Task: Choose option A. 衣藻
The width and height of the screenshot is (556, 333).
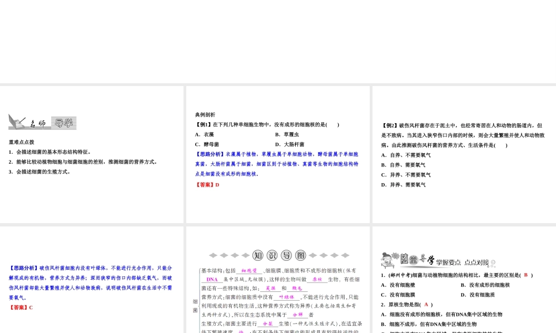Action: (x=205, y=134)
